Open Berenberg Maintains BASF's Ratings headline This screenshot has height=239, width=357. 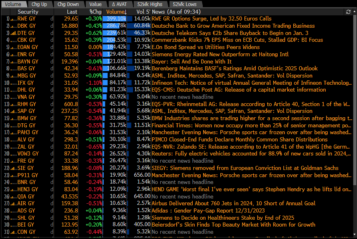point(234,68)
